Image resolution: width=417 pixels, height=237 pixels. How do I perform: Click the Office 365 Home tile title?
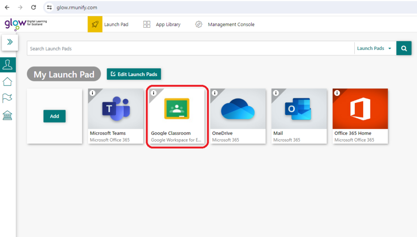353,133
